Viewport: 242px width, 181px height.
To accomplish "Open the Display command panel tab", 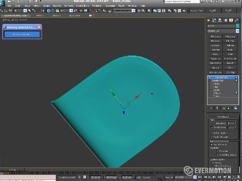I will (231, 20).
